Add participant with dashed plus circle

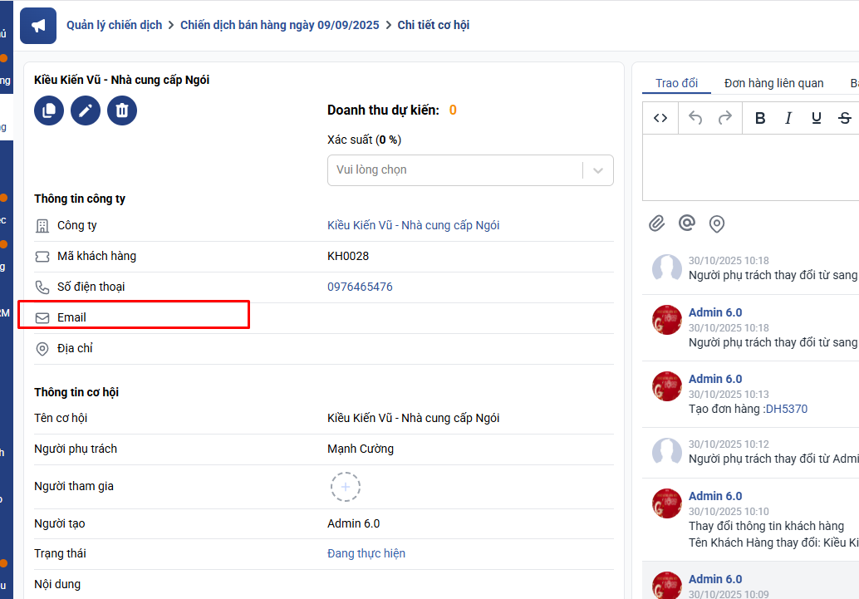point(346,486)
